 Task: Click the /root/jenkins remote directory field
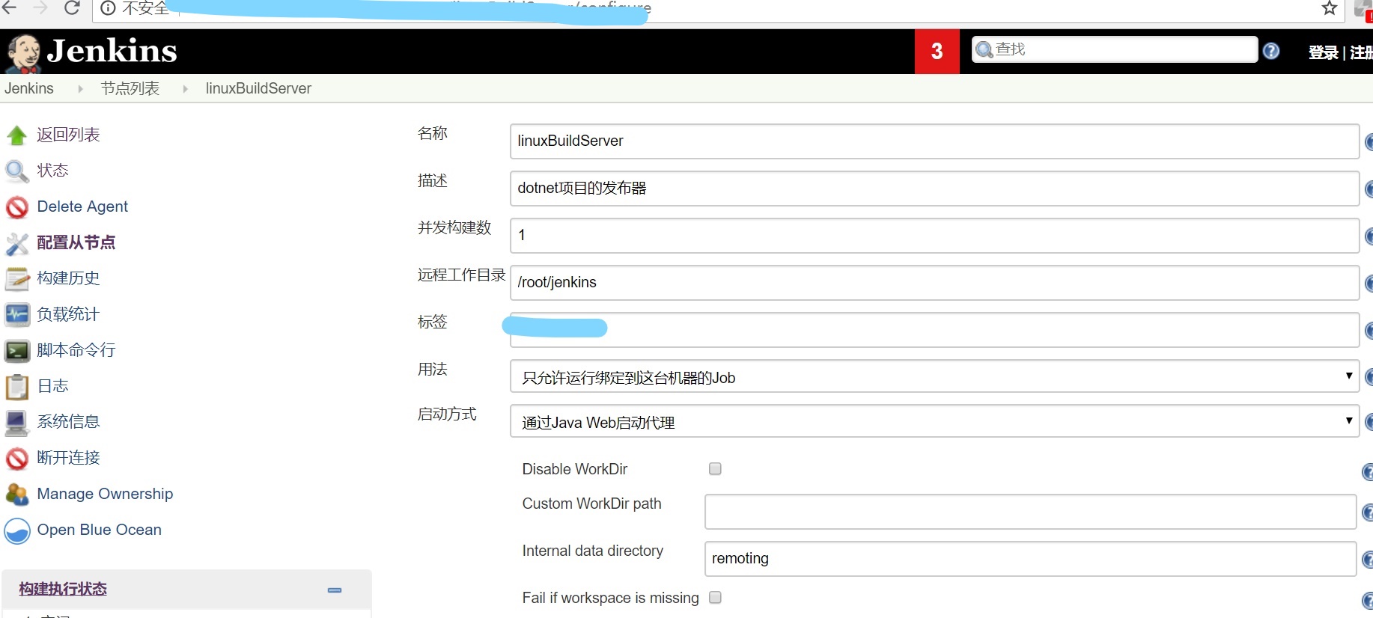point(934,283)
